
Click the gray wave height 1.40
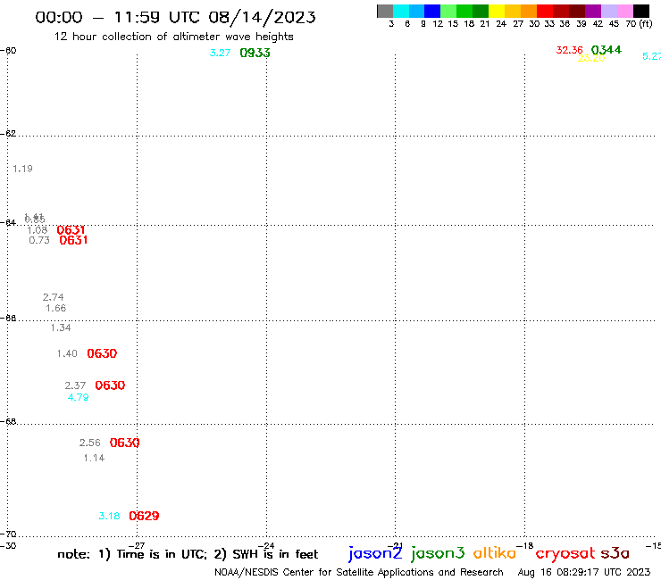(67, 354)
